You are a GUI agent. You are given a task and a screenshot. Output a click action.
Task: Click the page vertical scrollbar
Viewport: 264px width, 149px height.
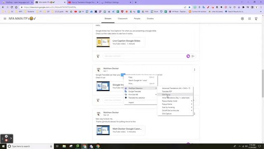[263, 84]
